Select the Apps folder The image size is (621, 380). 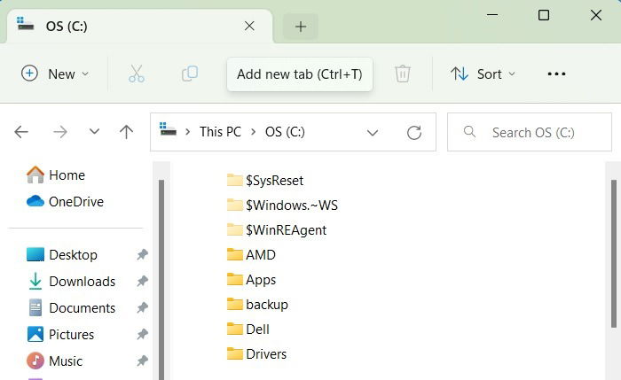point(251,280)
